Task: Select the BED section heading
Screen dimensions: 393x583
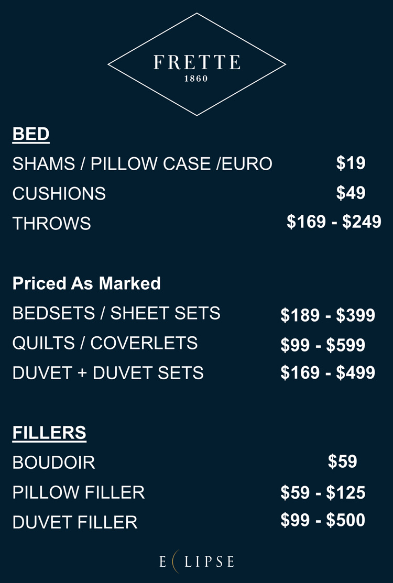Action: tap(31, 134)
